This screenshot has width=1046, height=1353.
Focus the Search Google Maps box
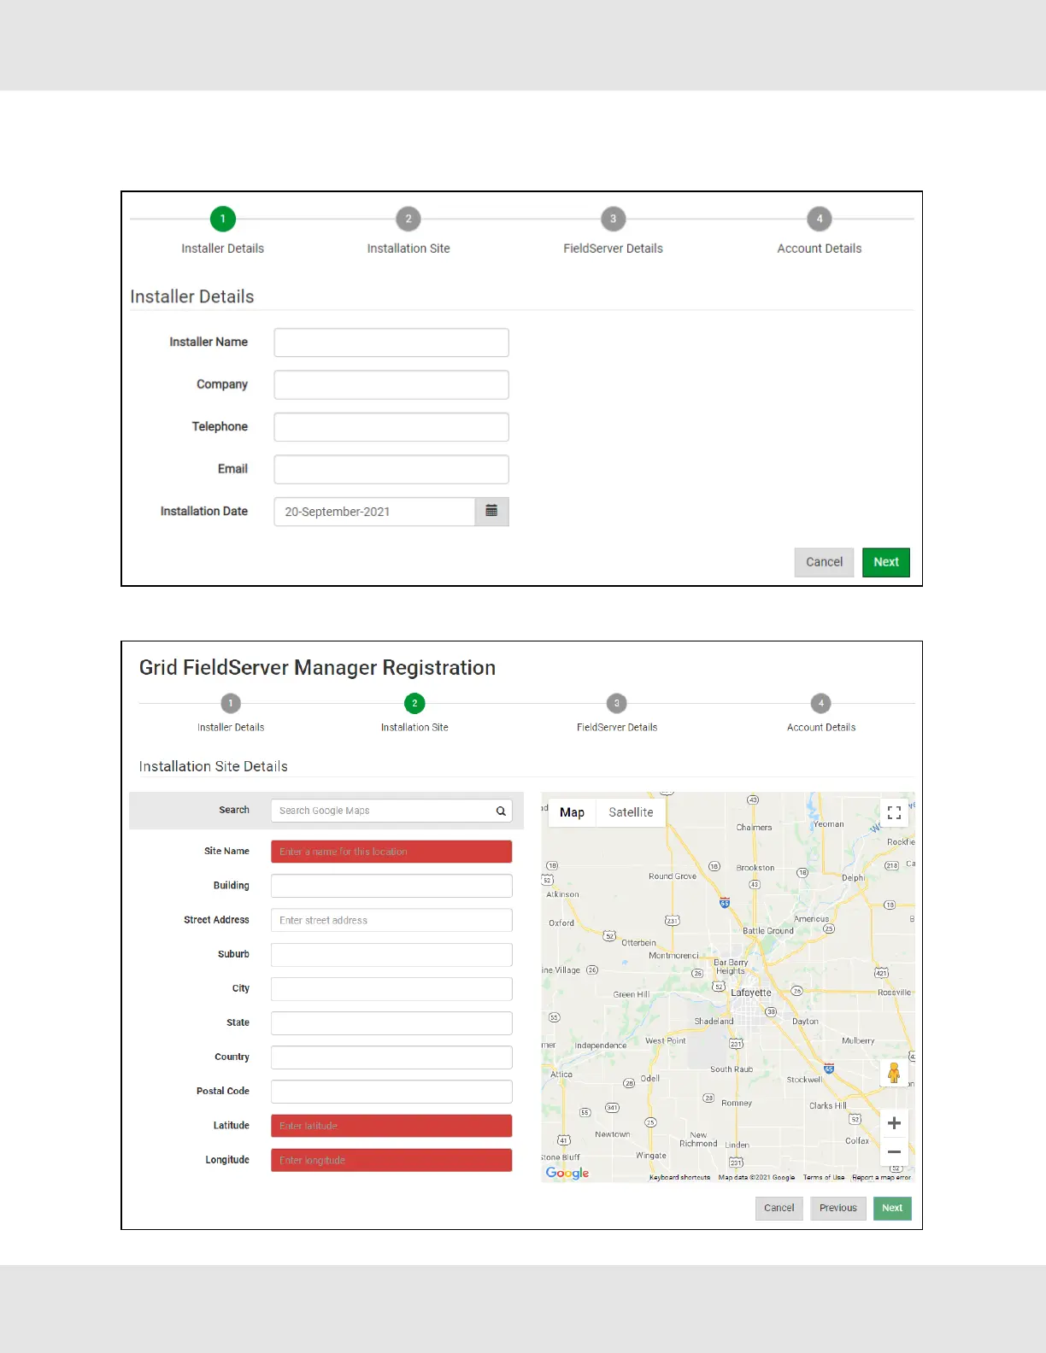coord(391,811)
